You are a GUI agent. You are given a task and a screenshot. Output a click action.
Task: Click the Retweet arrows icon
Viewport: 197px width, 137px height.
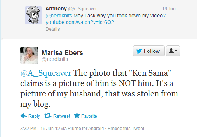click(48, 116)
